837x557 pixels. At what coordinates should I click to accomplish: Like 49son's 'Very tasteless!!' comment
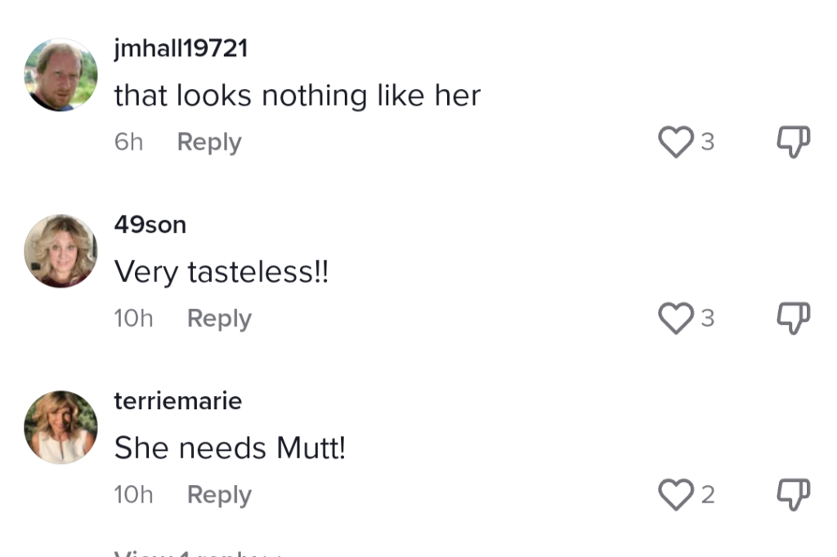(x=675, y=319)
